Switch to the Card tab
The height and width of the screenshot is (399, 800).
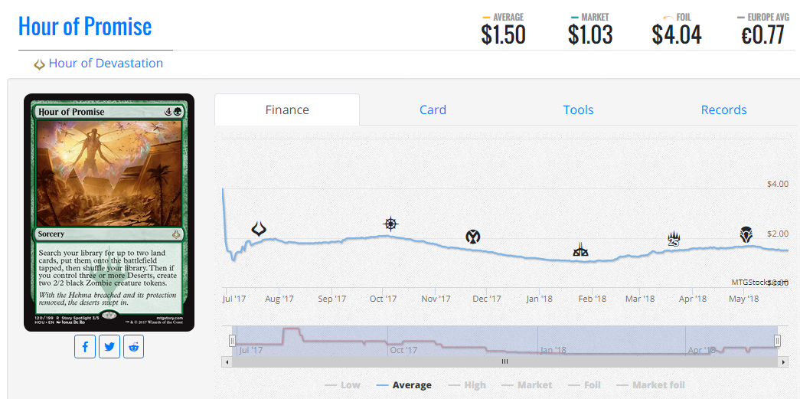pos(433,110)
